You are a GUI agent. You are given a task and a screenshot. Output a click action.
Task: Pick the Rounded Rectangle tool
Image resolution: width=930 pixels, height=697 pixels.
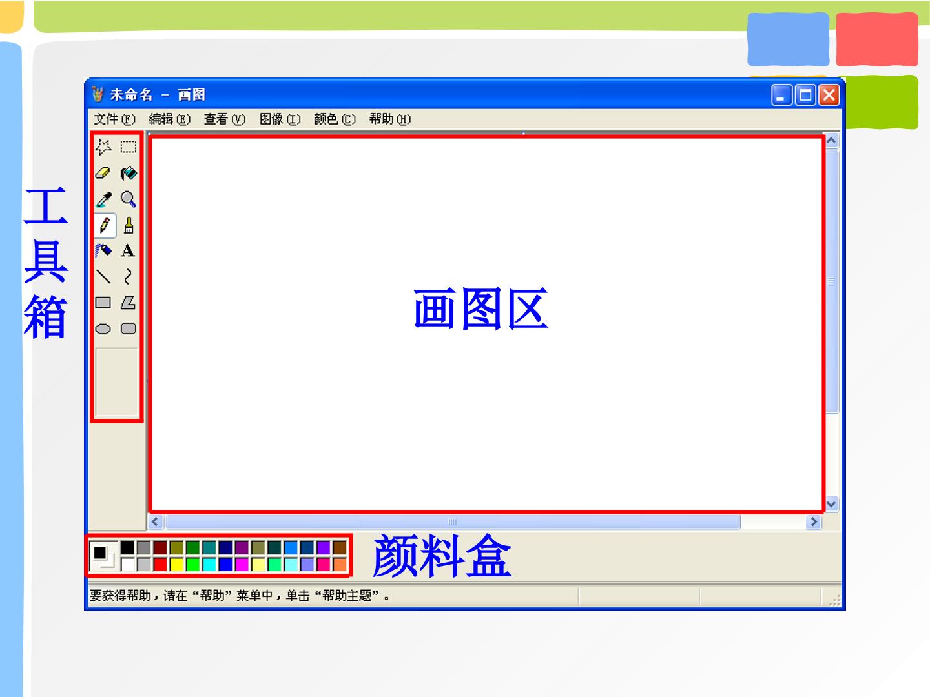pos(129,328)
